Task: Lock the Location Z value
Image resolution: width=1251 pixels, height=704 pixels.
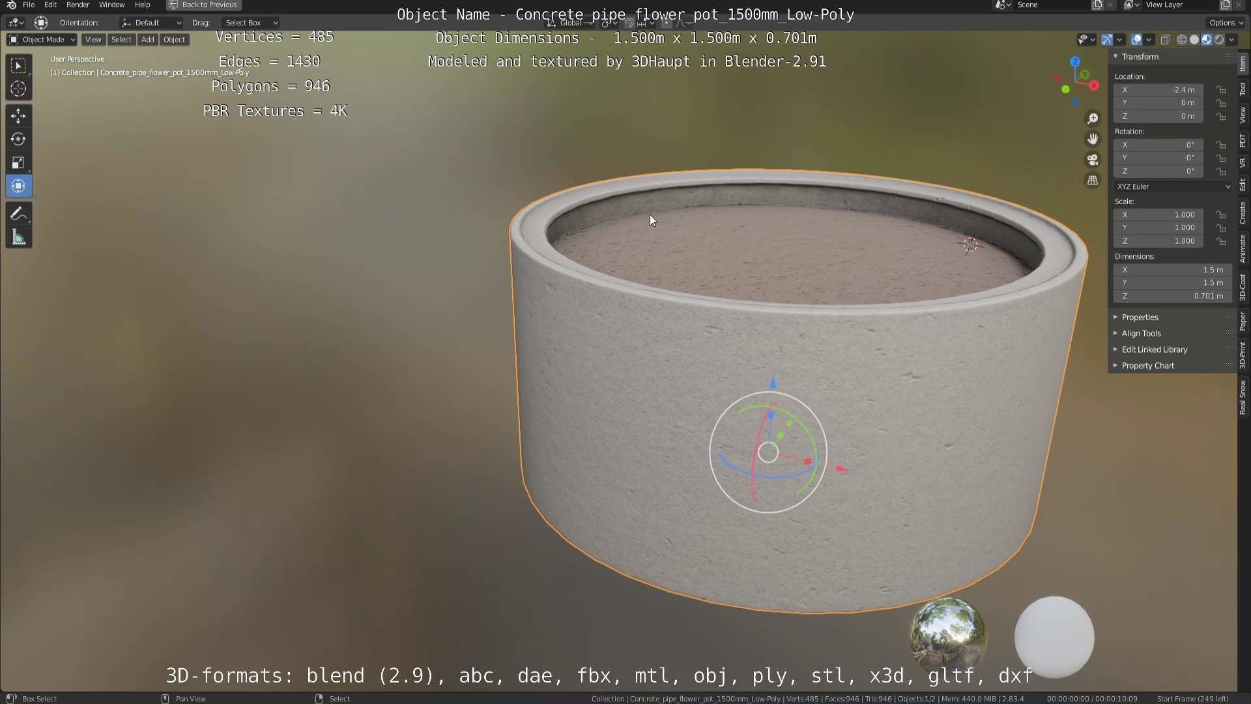Action: [1221, 116]
